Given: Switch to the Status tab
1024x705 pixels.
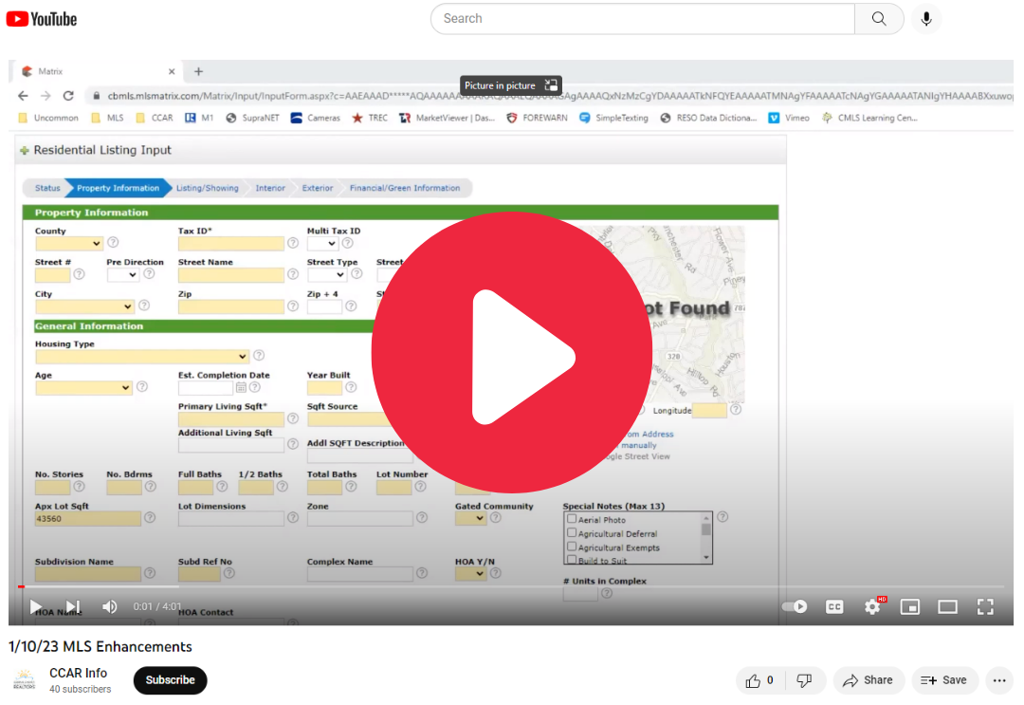Looking at the screenshot, I should click(x=47, y=188).
